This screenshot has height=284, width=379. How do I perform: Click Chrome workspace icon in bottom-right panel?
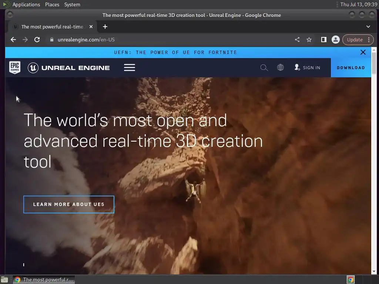[351, 280]
